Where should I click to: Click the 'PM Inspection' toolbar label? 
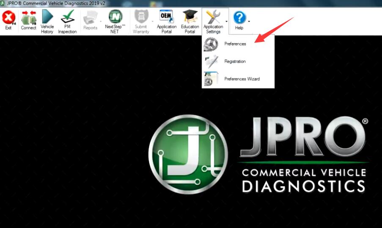click(x=68, y=29)
